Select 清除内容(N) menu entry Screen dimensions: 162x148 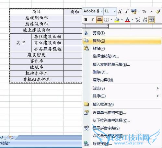(x=122, y=80)
